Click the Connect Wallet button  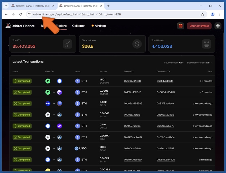pos(199,26)
